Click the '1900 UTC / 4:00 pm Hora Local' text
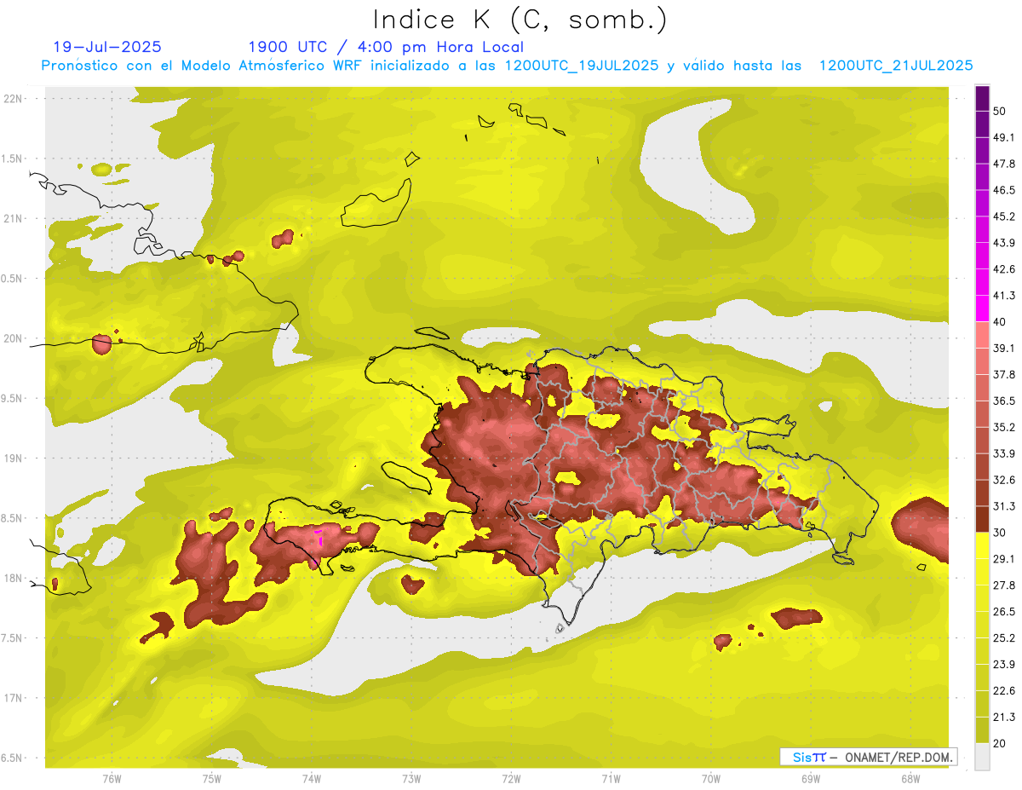 pyautogui.click(x=386, y=47)
